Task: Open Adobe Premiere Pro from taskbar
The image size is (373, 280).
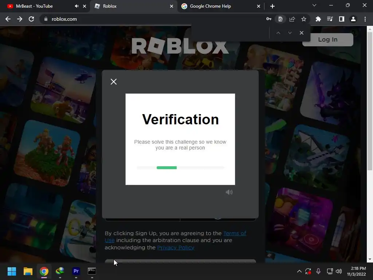Action: (76, 271)
